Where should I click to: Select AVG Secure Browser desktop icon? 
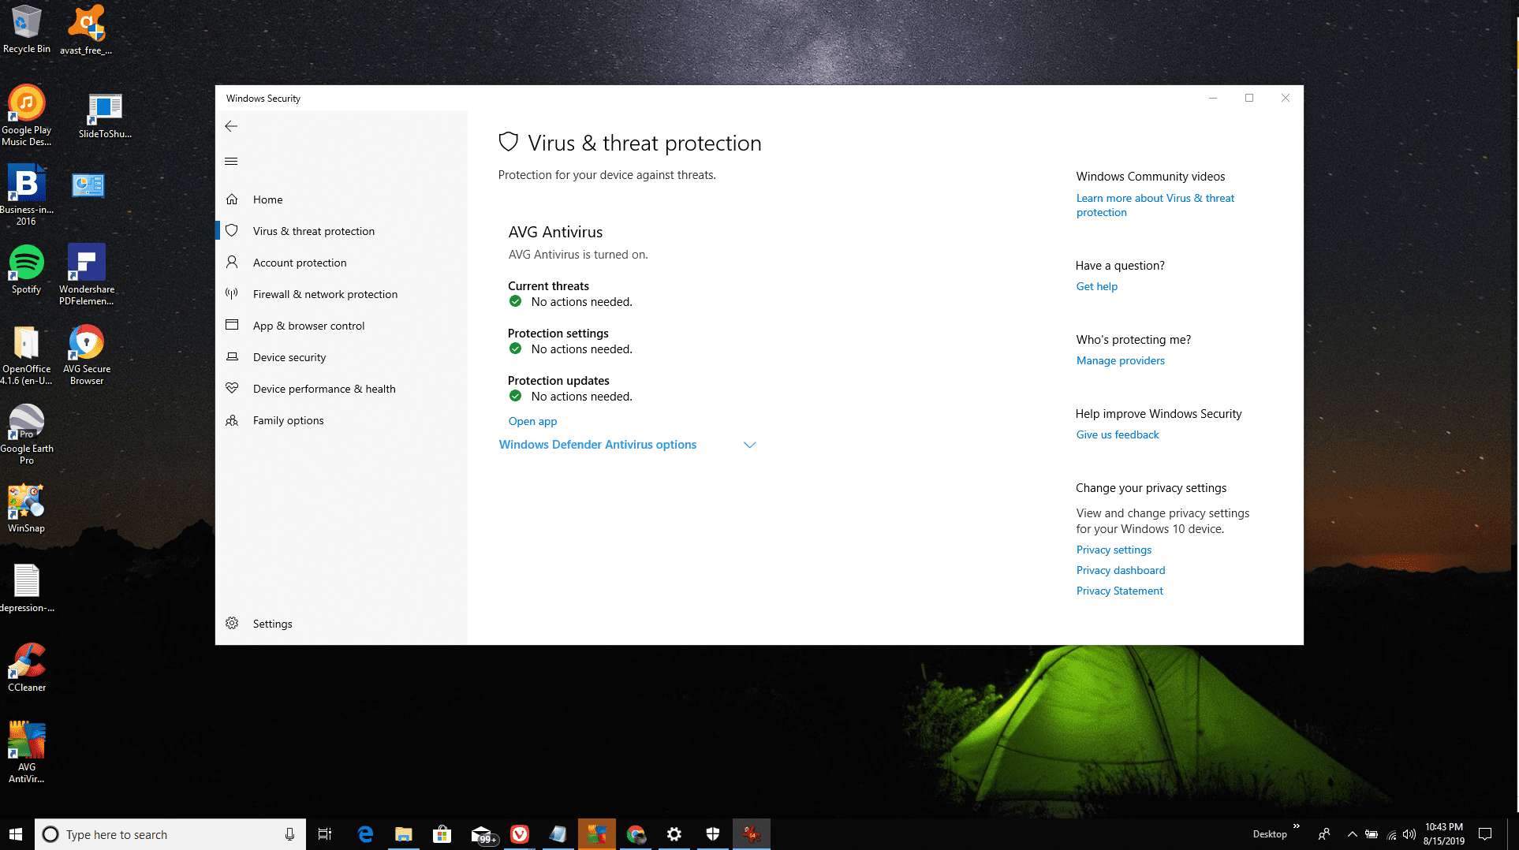point(87,355)
